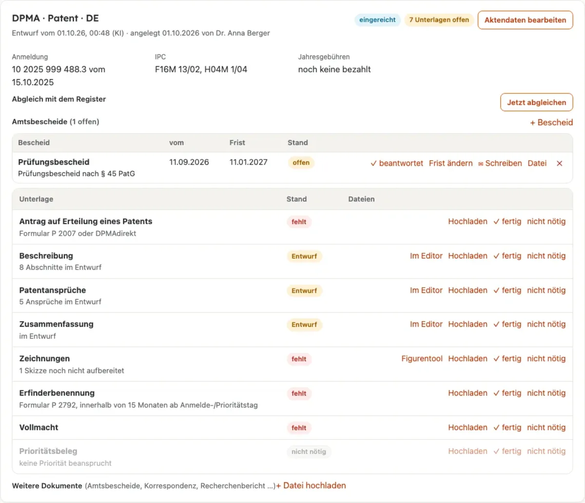The width and height of the screenshot is (585, 503).
Task: Set Erfinderbenennung to nicht nötig
Action: click(x=546, y=393)
